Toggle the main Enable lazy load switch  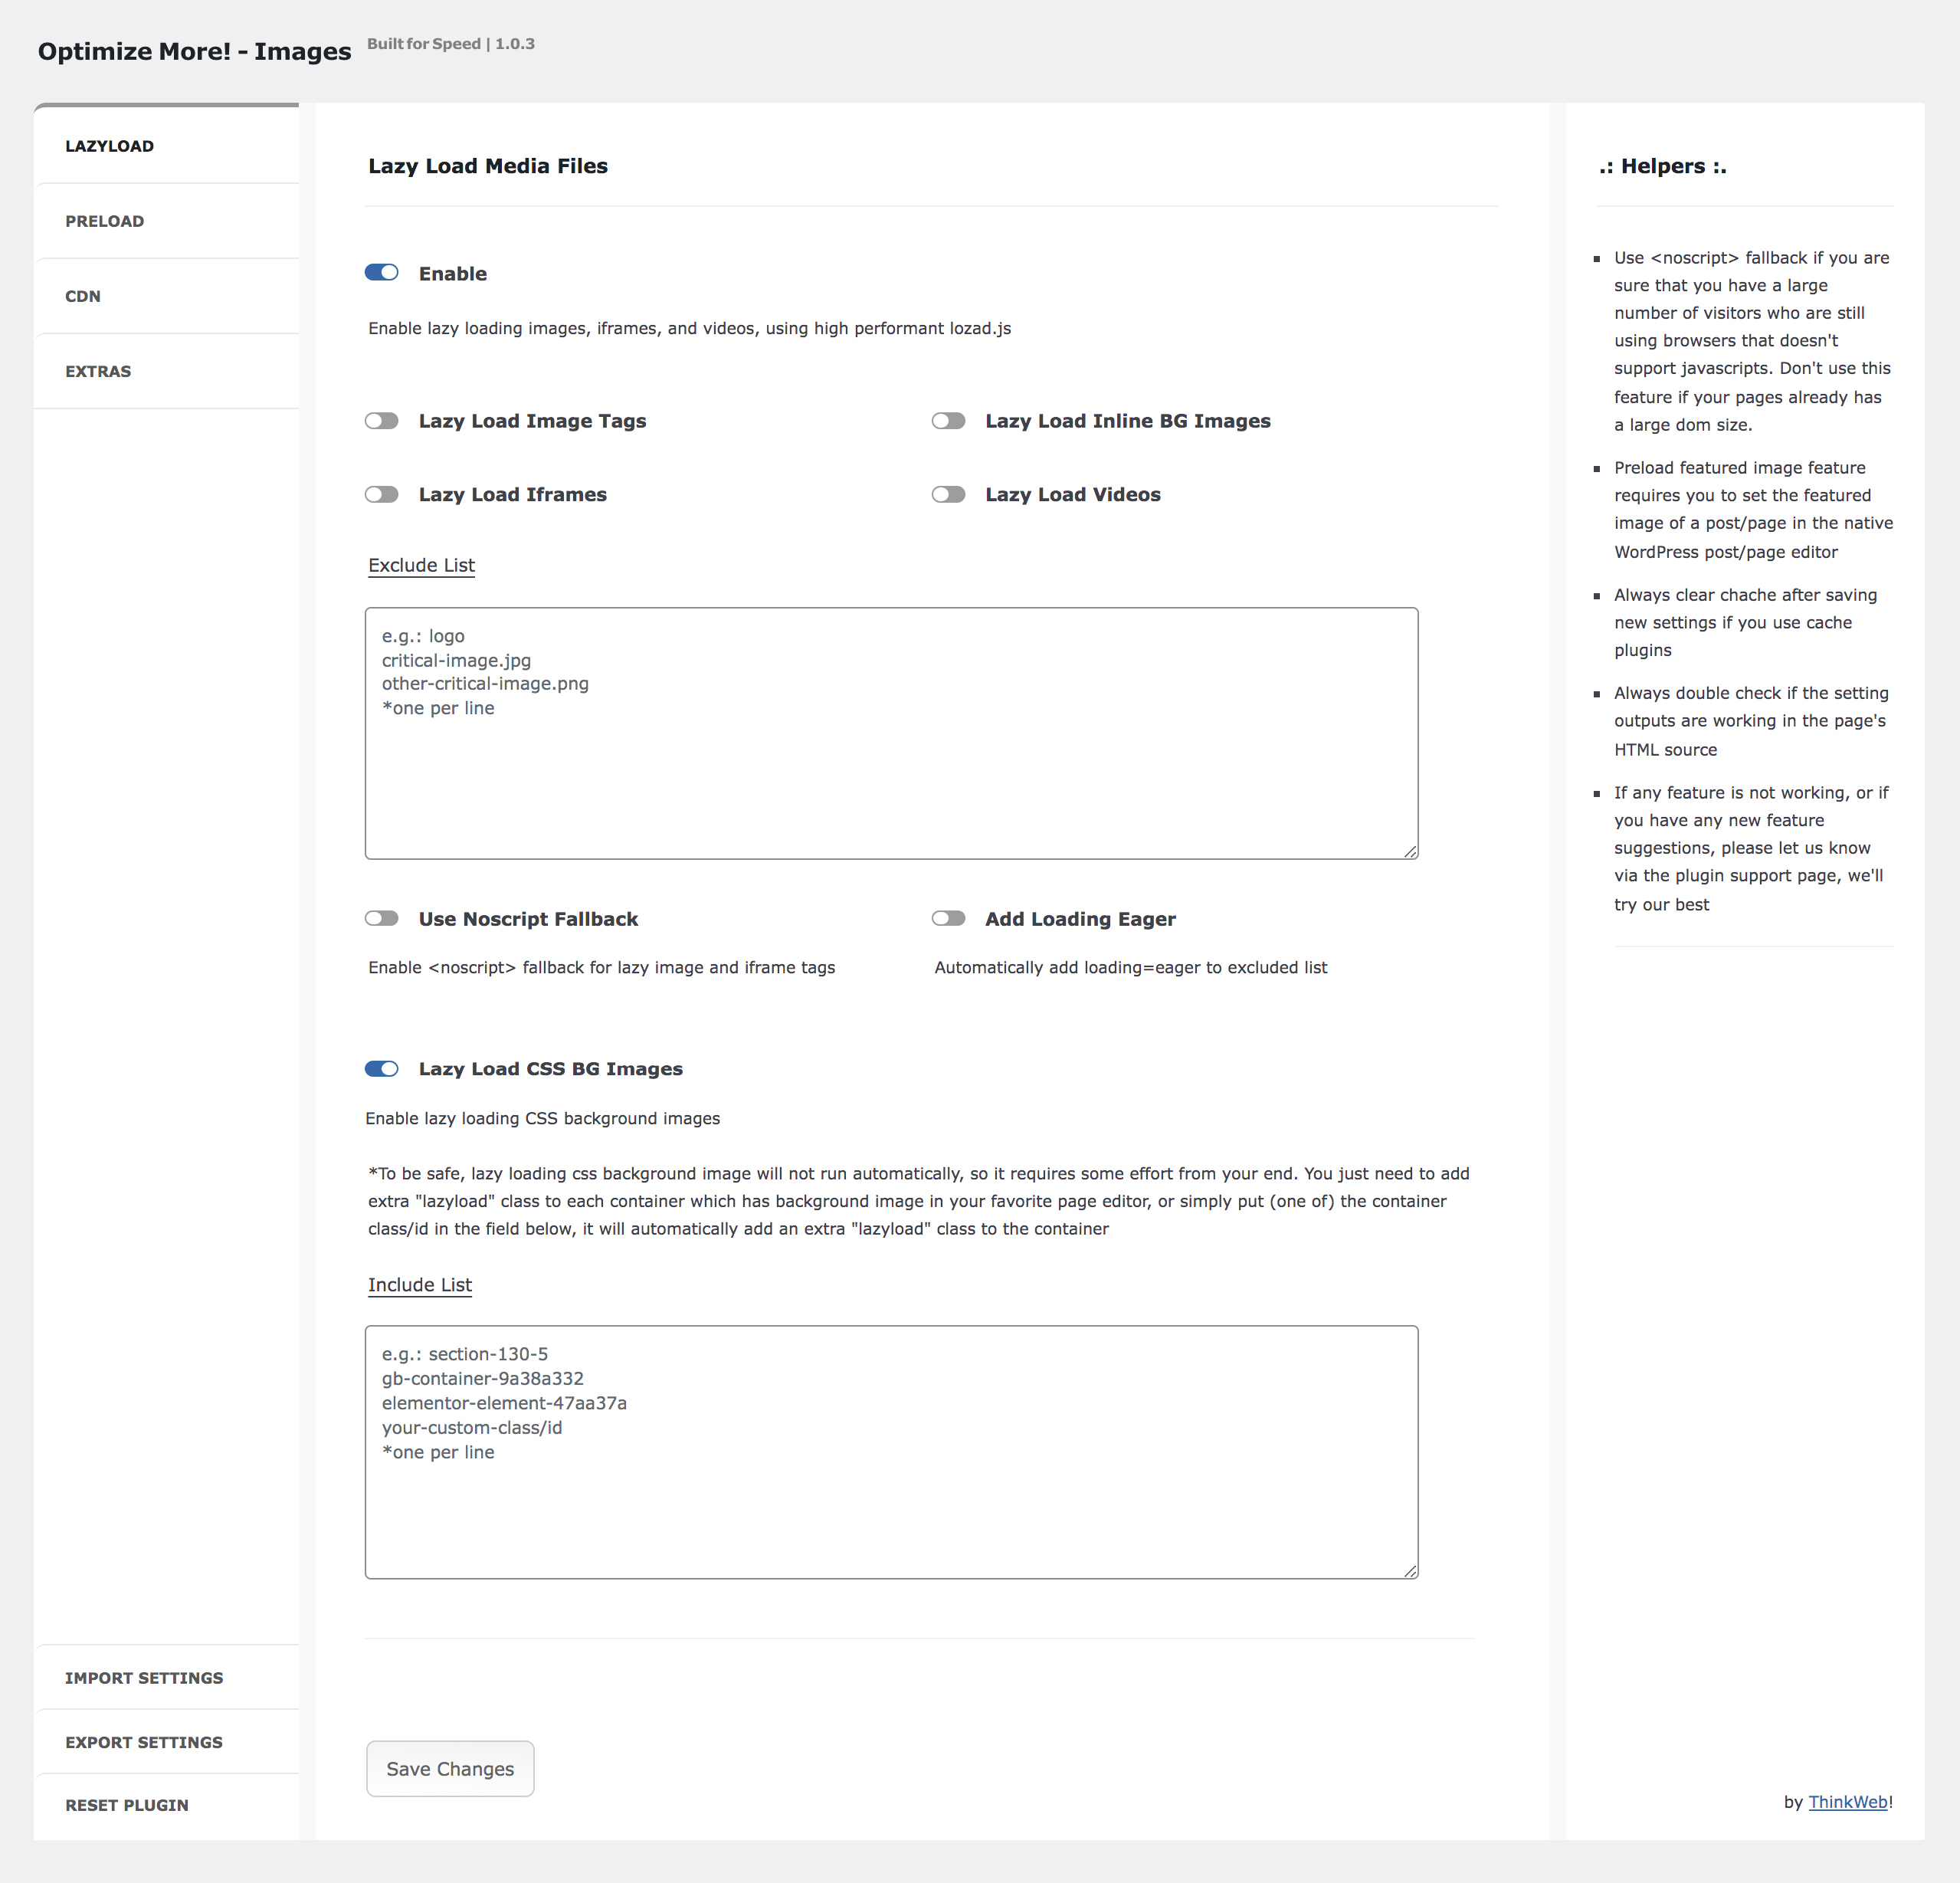pyautogui.click(x=383, y=271)
